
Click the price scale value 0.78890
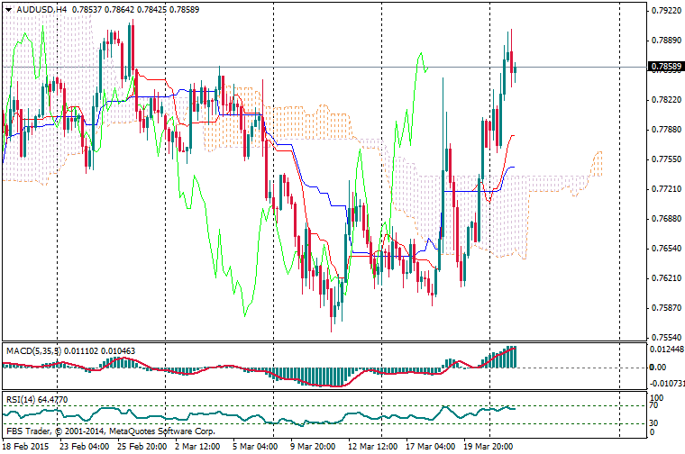[x=666, y=41]
